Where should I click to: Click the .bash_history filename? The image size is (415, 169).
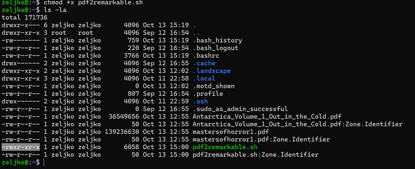(217, 40)
